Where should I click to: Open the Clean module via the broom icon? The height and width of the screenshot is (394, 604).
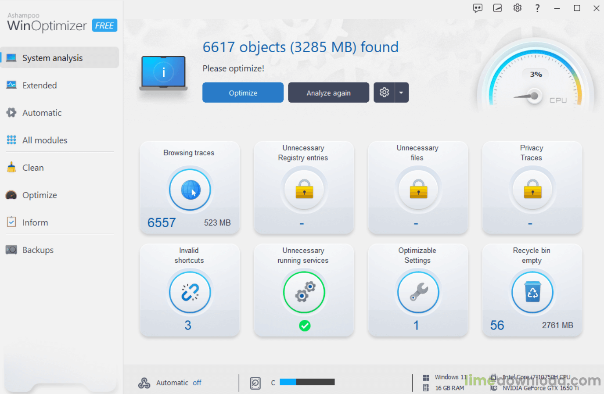coord(11,167)
